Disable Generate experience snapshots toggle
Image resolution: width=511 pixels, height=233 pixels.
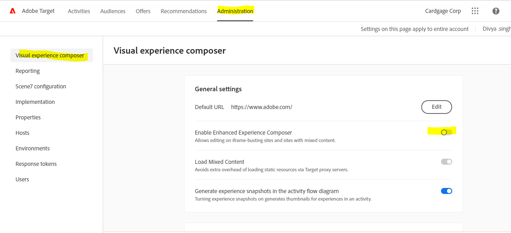(446, 191)
